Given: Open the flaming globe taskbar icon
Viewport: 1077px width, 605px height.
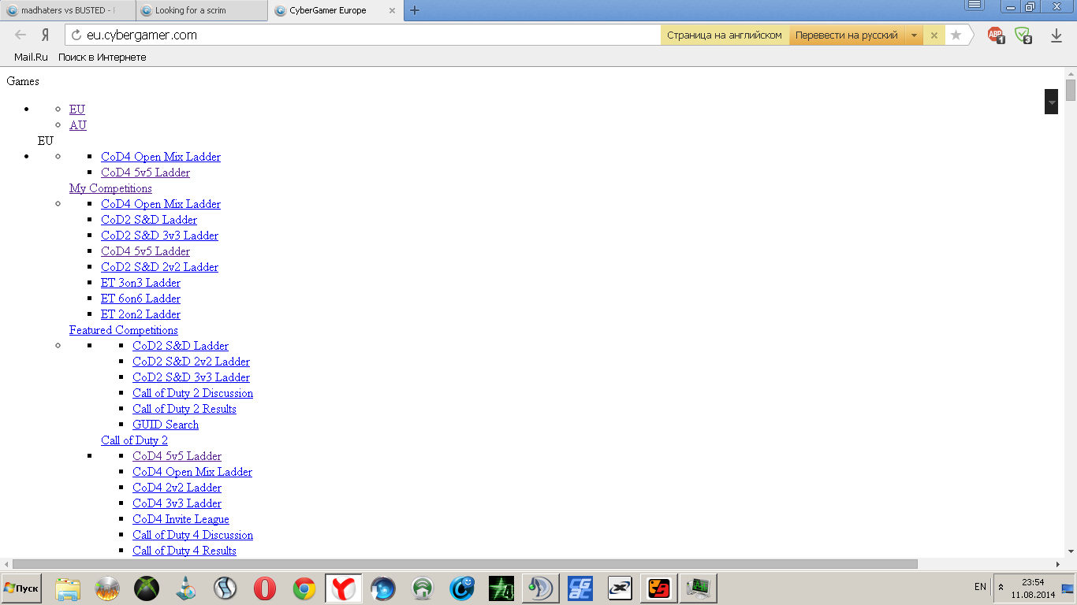Looking at the screenshot, I should [107, 588].
